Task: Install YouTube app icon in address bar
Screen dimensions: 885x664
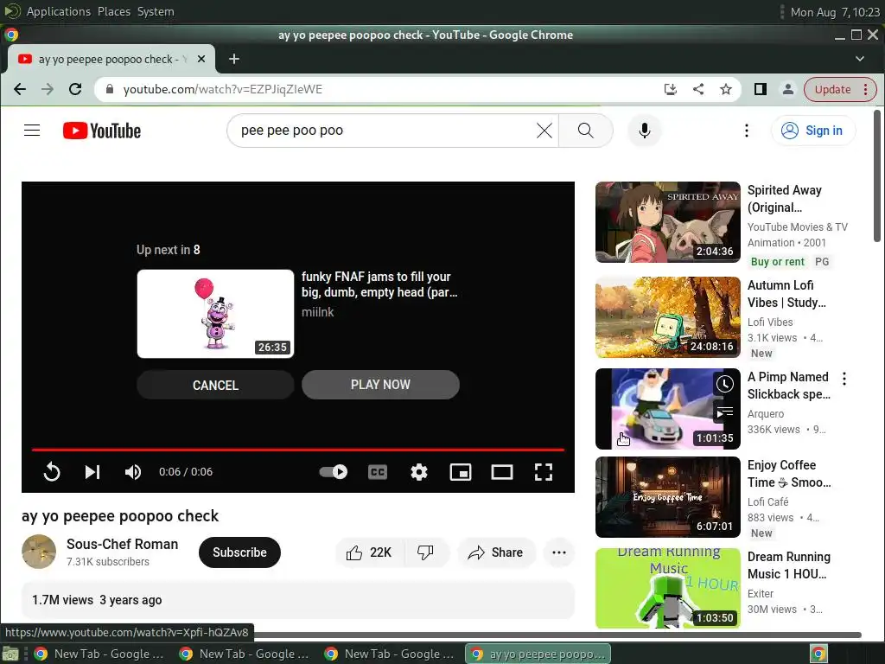Action: 670,89
